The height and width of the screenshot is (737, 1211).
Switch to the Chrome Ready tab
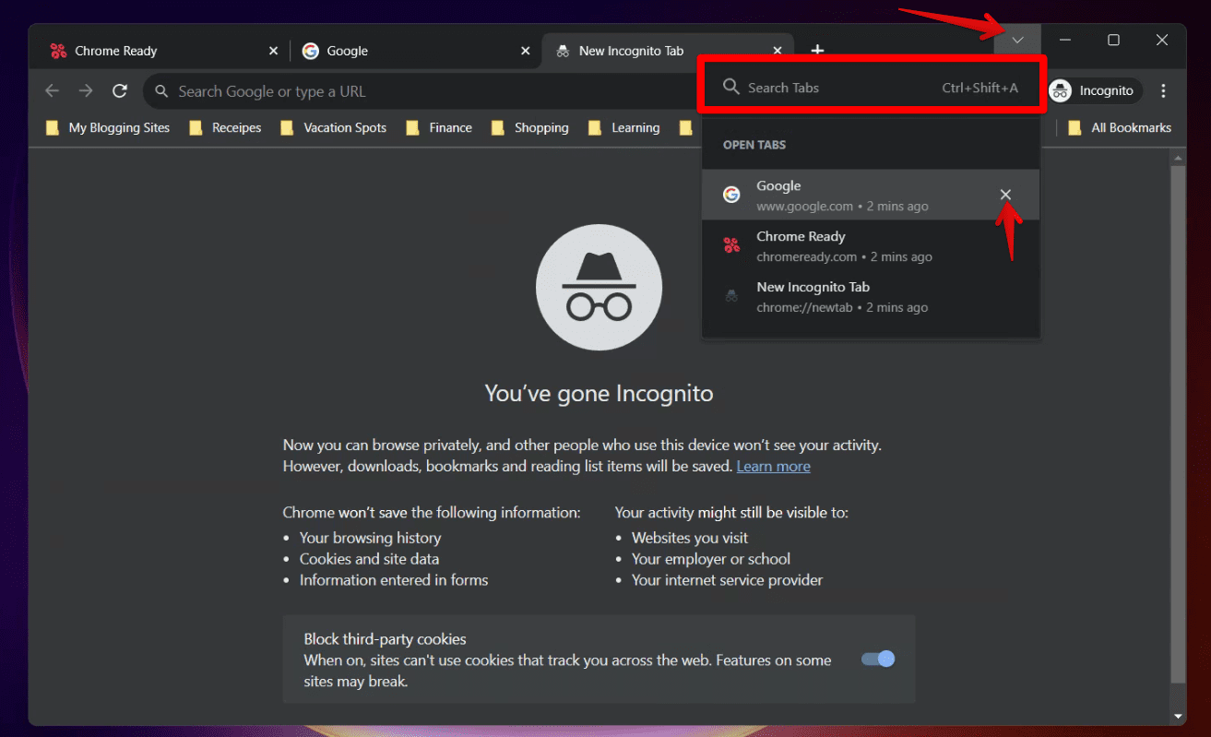click(x=159, y=51)
